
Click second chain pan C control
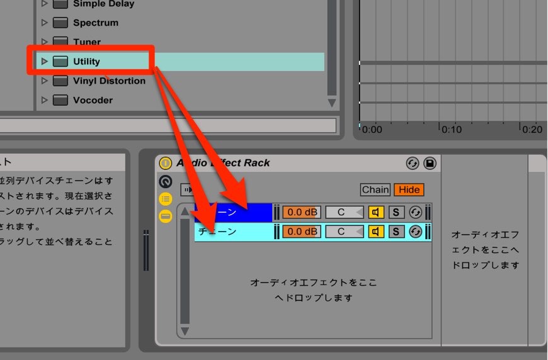click(x=345, y=232)
